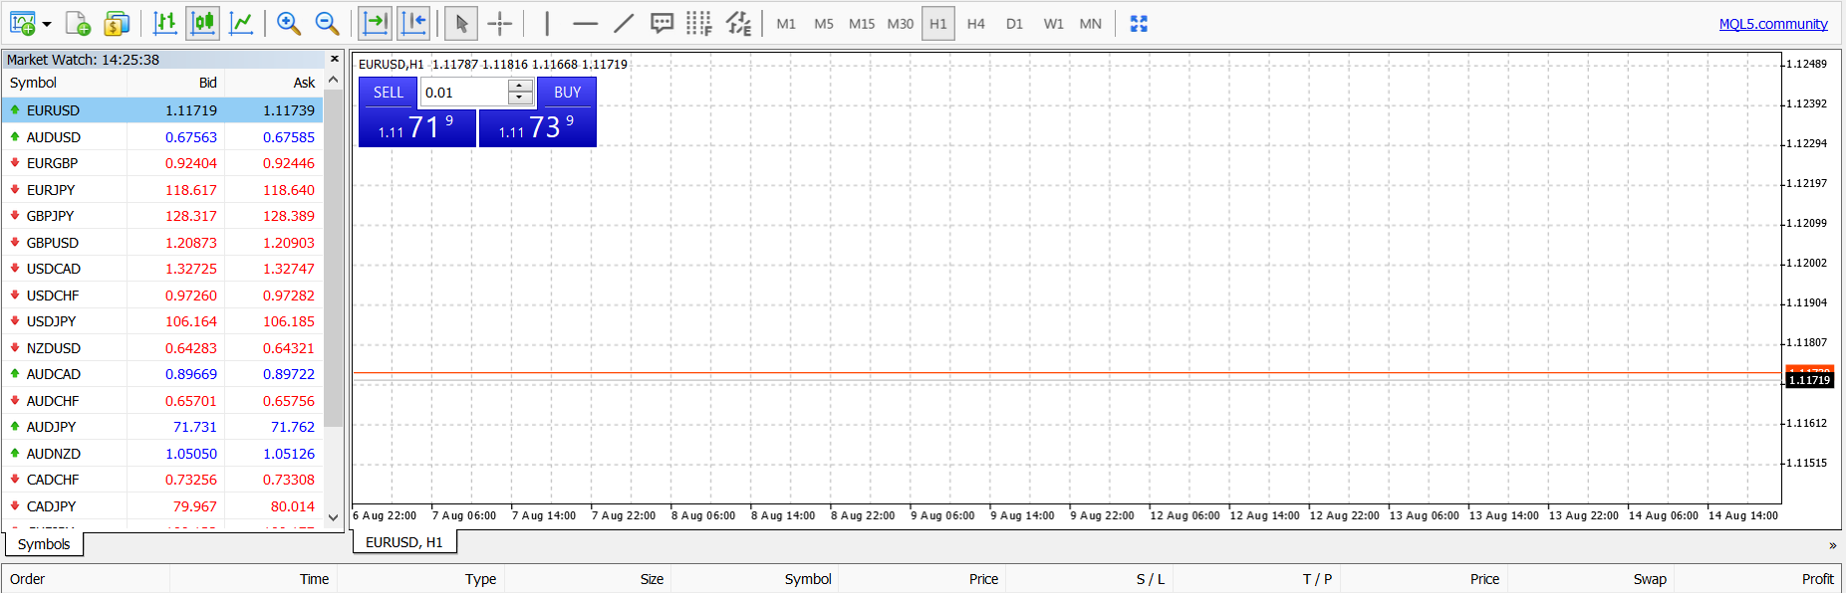Switch chart to line chart

(x=241, y=23)
